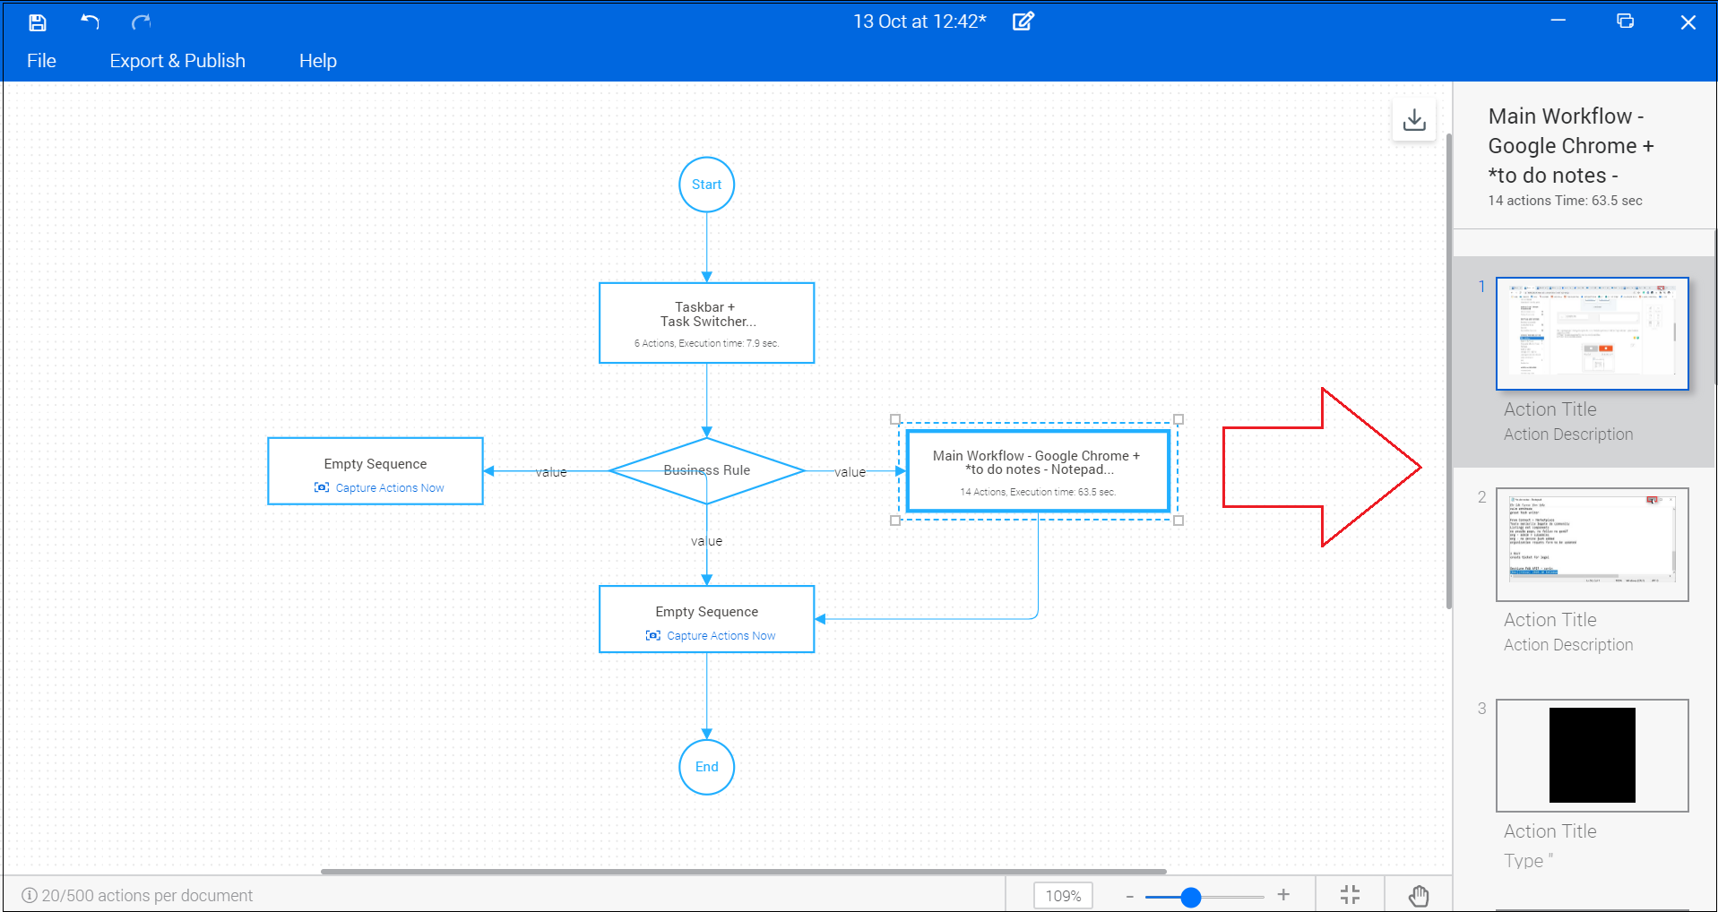1718x912 pixels.
Task: Click Action Title of action 3
Action: click(1550, 831)
